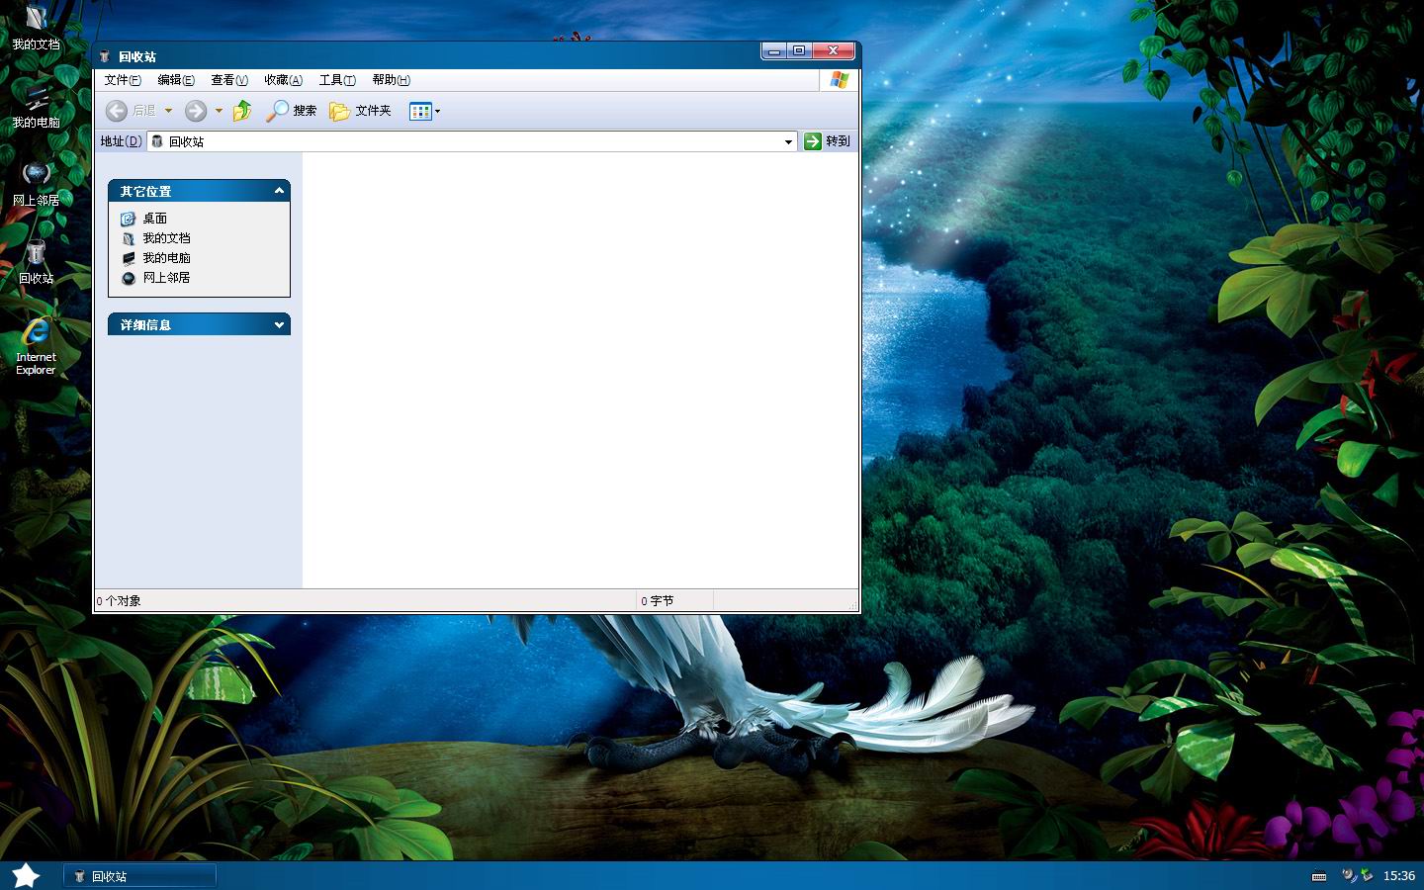
Task: Click the 桌面 icon in side panel
Action: (x=128, y=219)
